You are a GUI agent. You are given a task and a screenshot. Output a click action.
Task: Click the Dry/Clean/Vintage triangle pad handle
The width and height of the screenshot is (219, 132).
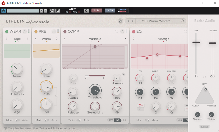[206, 89]
